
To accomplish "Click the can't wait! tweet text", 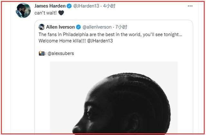I will (x=45, y=13).
